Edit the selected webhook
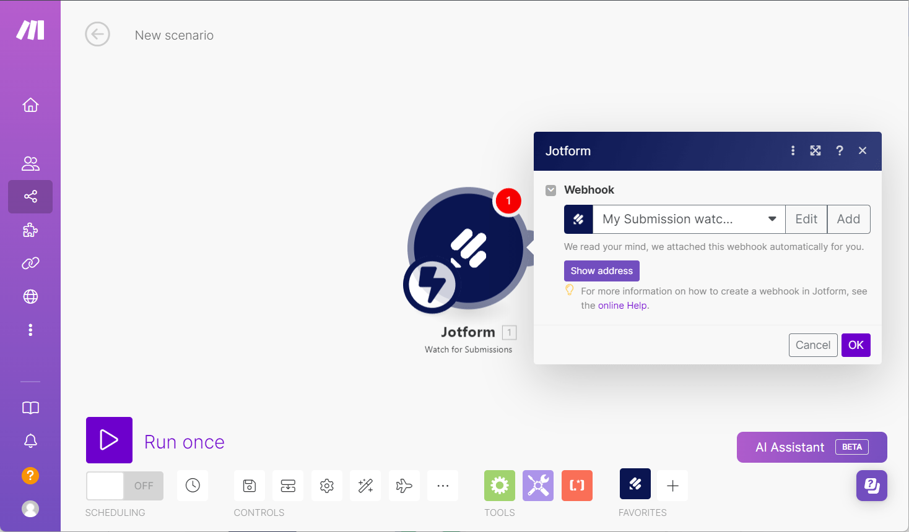 click(x=806, y=219)
